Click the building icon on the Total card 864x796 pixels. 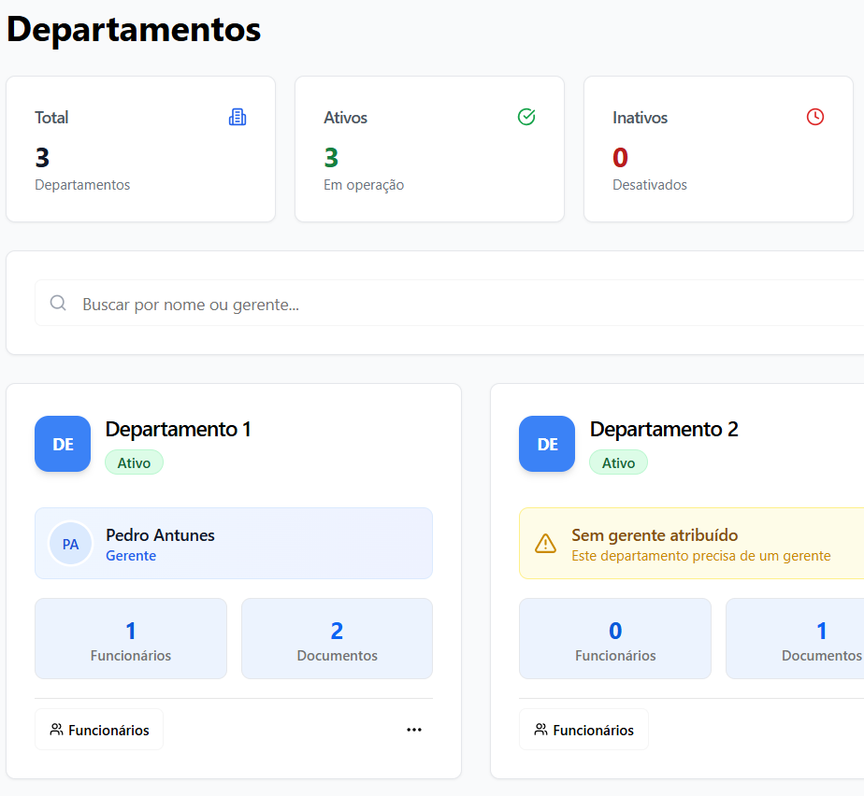coord(237,117)
